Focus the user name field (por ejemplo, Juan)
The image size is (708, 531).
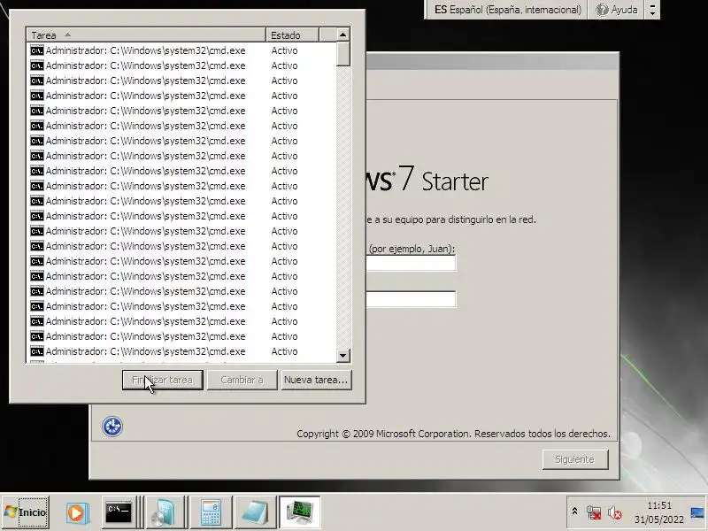[x=411, y=263]
